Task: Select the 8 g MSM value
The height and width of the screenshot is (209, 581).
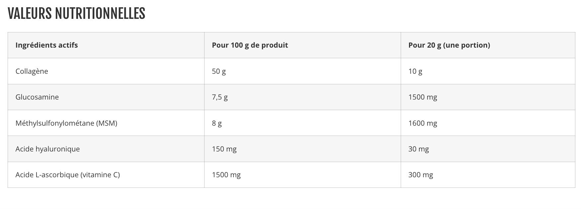Action: tap(217, 123)
